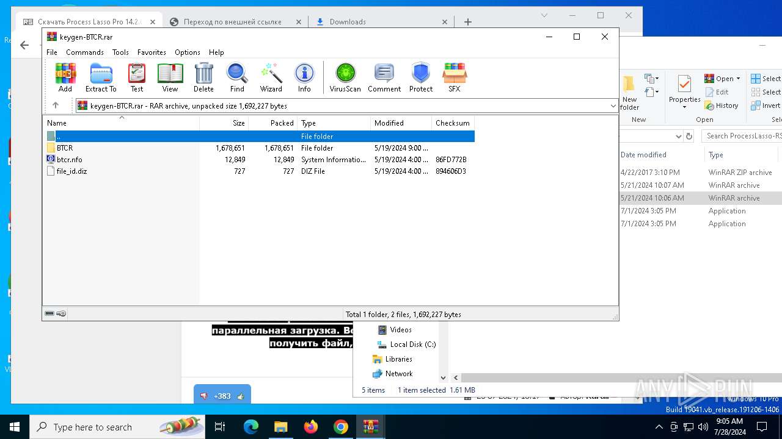
Task: Open the File menu in WinRAR
Action: [52, 52]
